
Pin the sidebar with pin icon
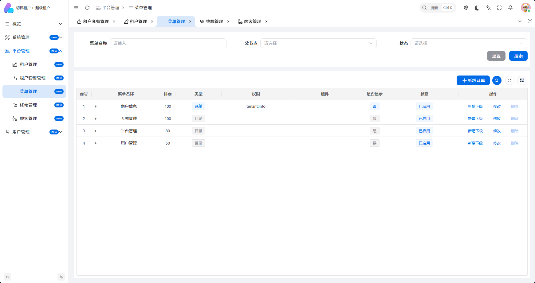[61, 277]
